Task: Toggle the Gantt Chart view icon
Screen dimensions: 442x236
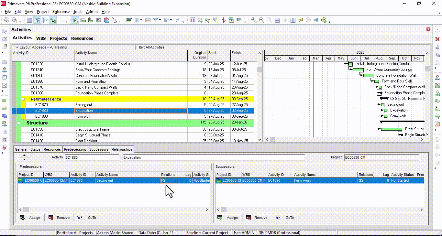Action: (37, 20)
